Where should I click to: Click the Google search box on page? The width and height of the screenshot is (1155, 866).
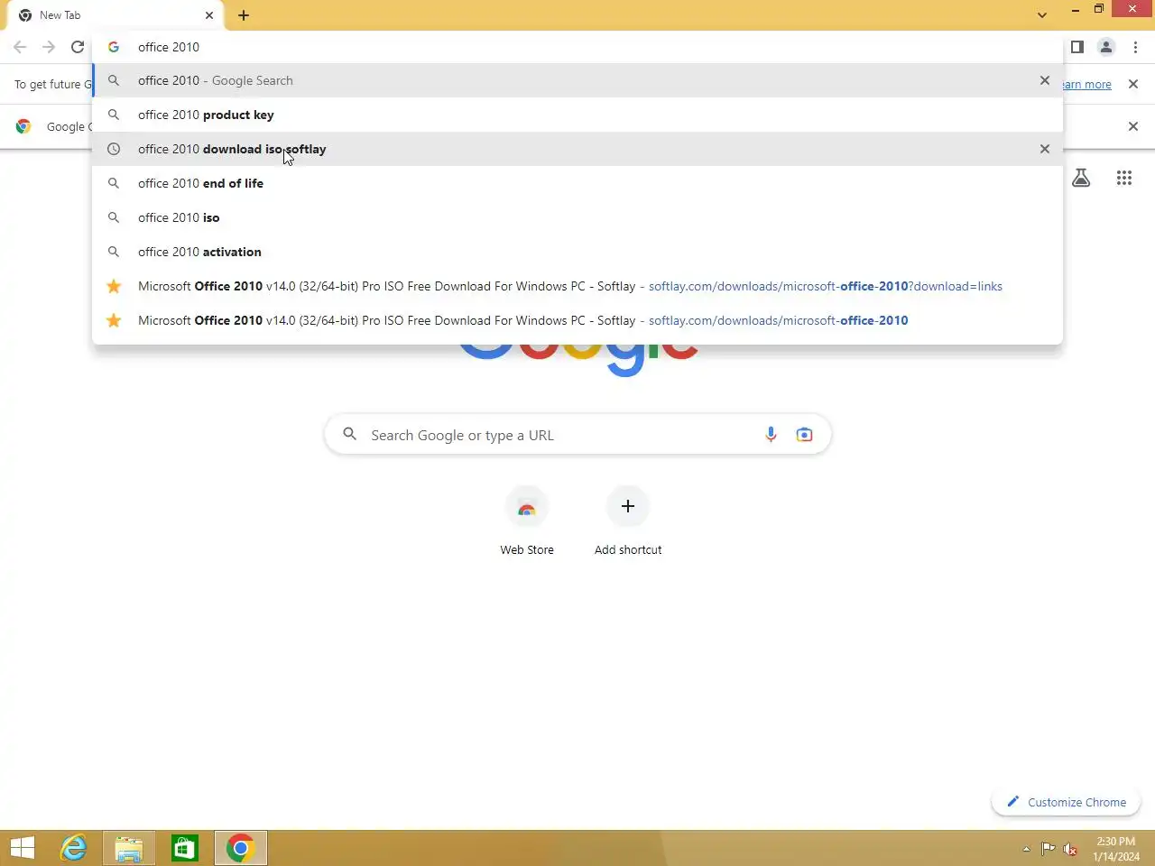[577, 435]
